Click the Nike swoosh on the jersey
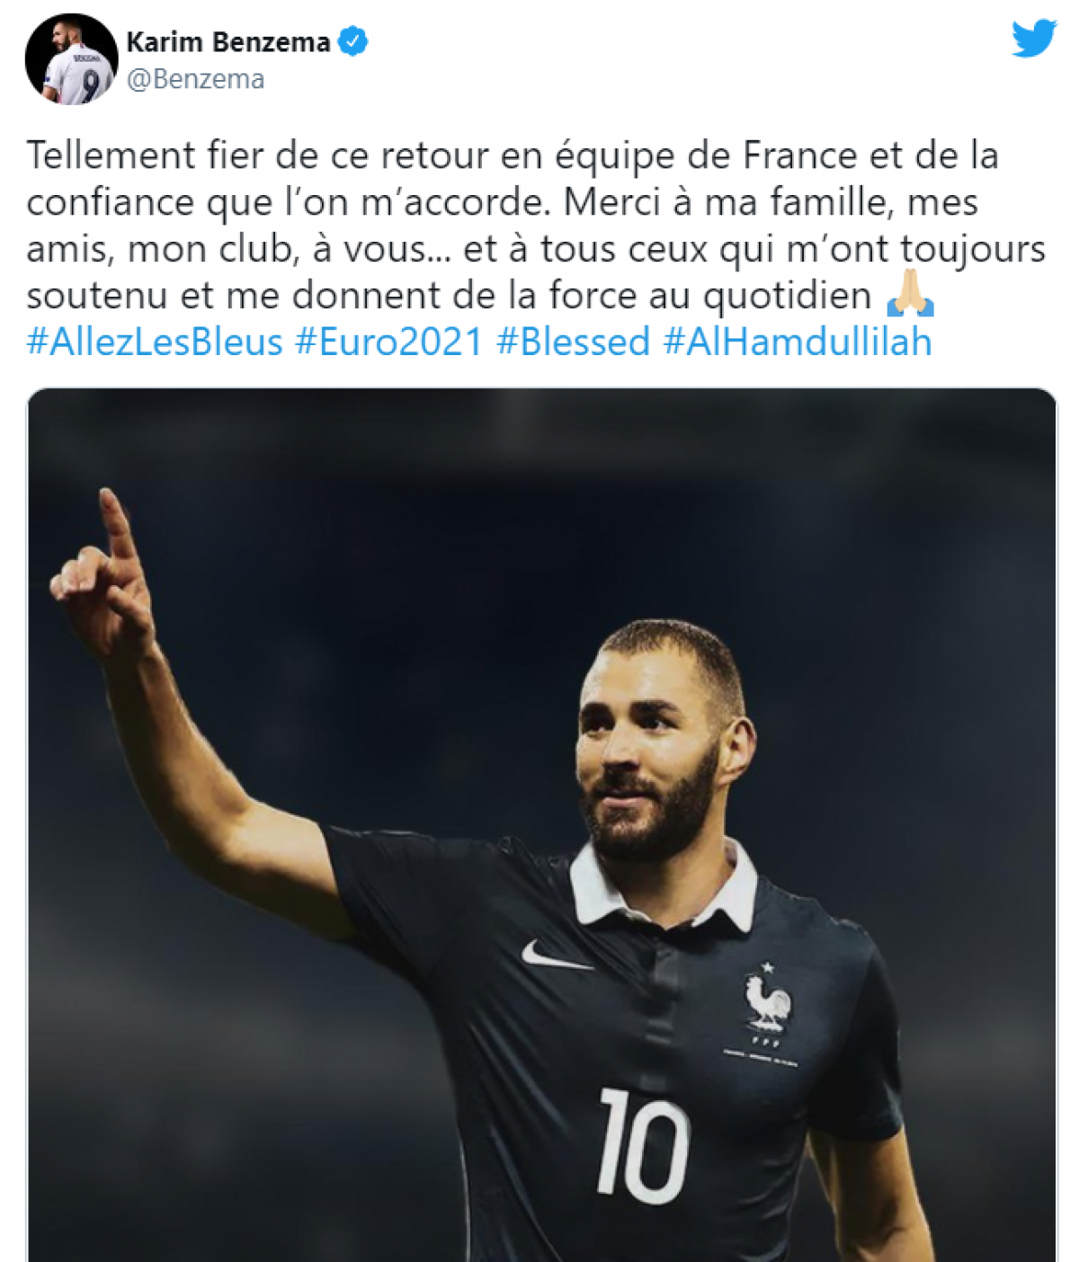This screenshot has height=1262, width=1079. click(555, 955)
